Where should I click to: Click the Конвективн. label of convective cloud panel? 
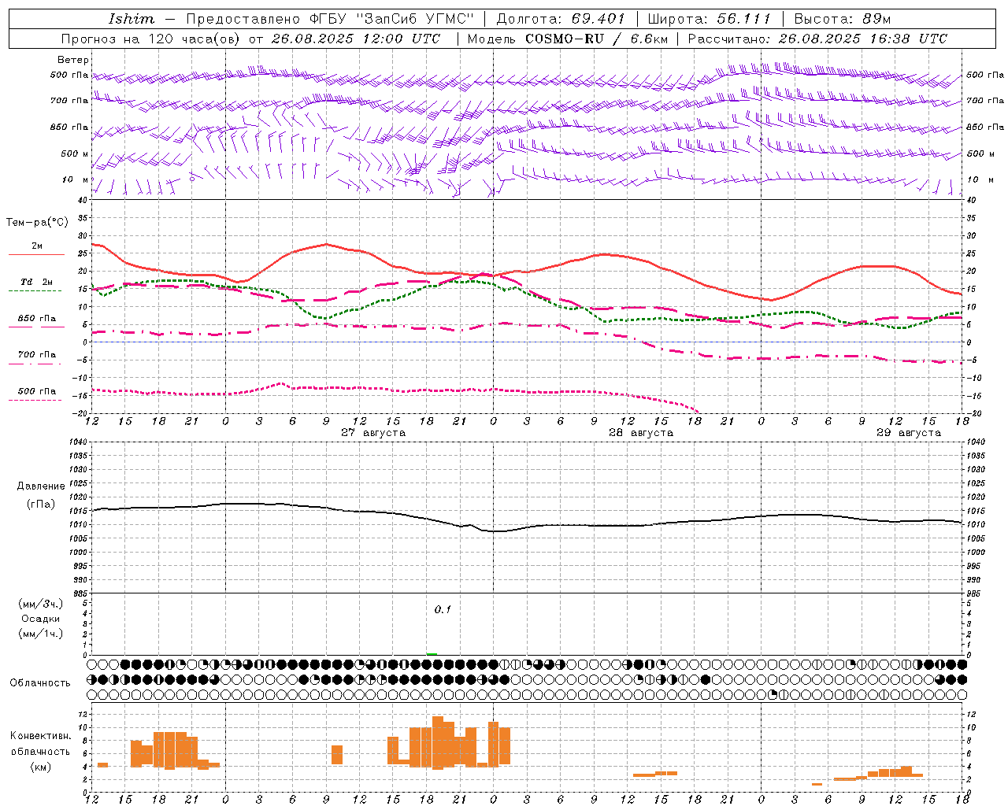coord(41,735)
